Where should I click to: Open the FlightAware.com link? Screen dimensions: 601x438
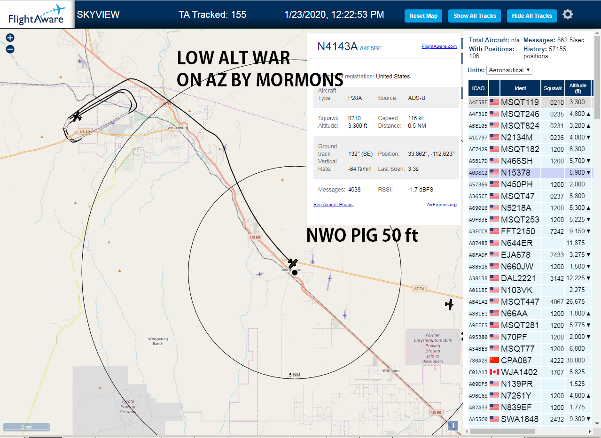(439, 46)
